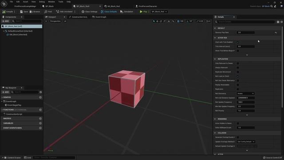
Task: Open Details panel settings gear
Action: 282,22
